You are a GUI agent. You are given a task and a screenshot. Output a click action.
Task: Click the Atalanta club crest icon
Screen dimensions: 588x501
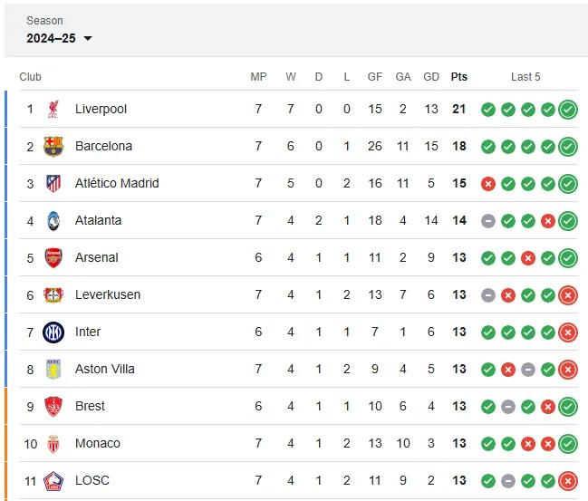click(53, 220)
